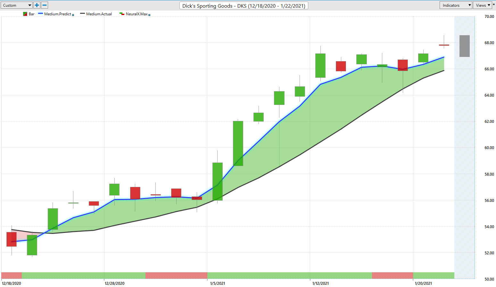
Task: Click the 1/12/2021 date axis label
Action: tap(320, 283)
